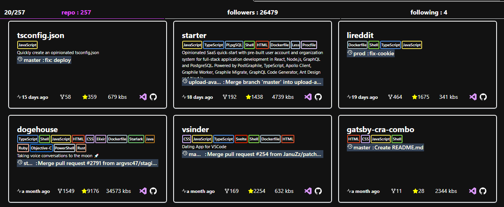Click the Elixir language tag on dogehouse
This screenshot has height=207, width=504.
pyautogui.click(x=101, y=139)
